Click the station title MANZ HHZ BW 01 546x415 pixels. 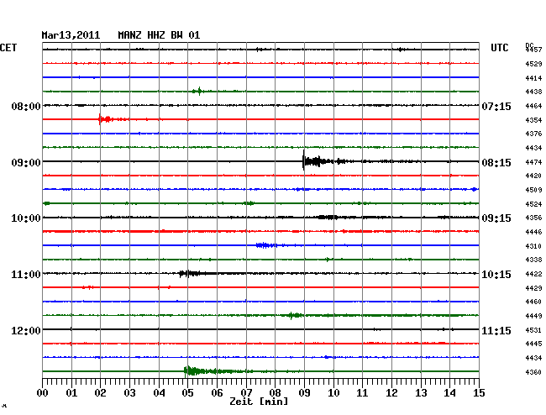click(x=159, y=35)
